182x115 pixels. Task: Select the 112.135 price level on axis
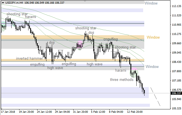point(176,6)
